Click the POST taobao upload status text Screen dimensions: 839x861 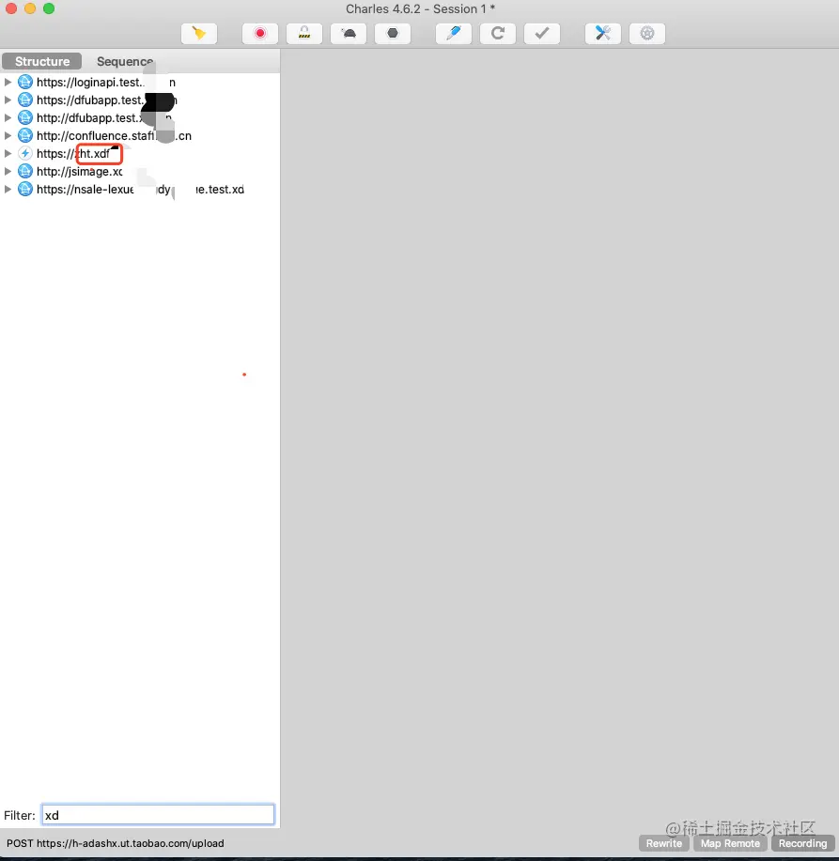click(x=116, y=843)
